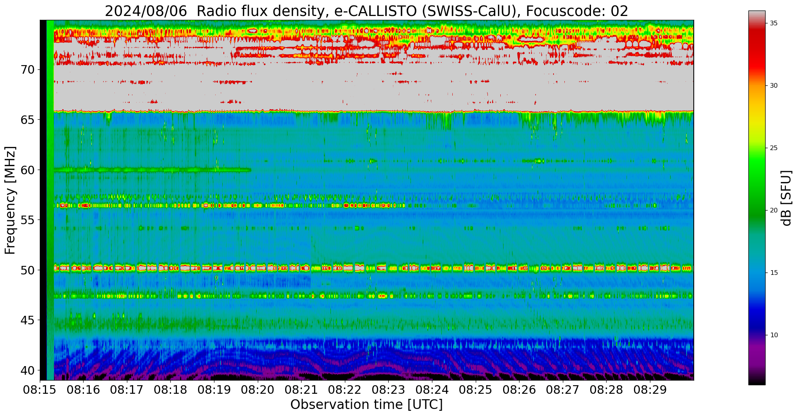Click the 08:29 time tick label
The height and width of the screenshot is (416, 798).
click(x=650, y=390)
